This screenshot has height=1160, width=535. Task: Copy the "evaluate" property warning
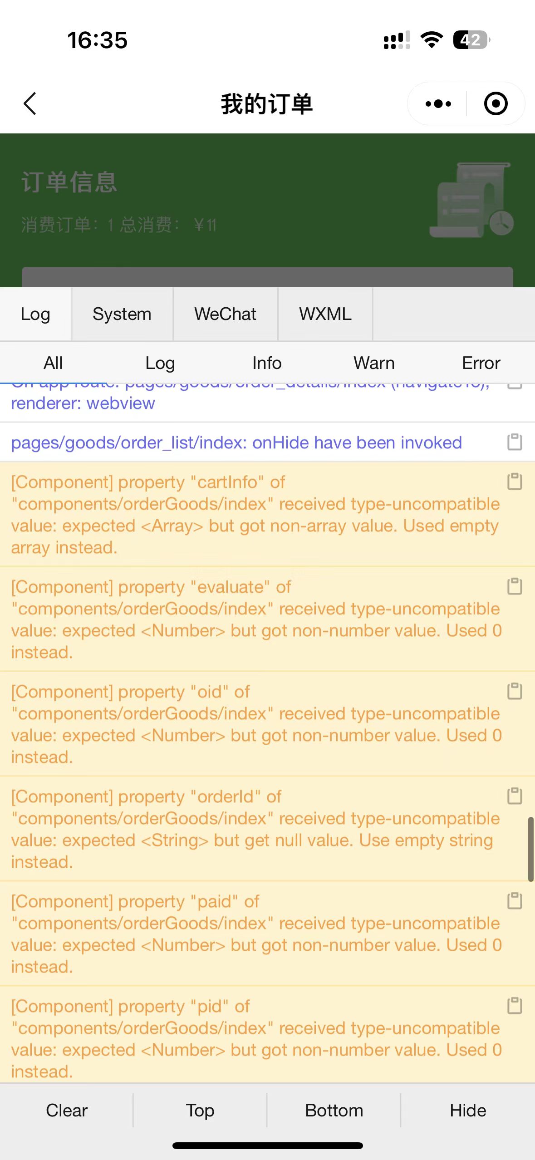tap(515, 586)
